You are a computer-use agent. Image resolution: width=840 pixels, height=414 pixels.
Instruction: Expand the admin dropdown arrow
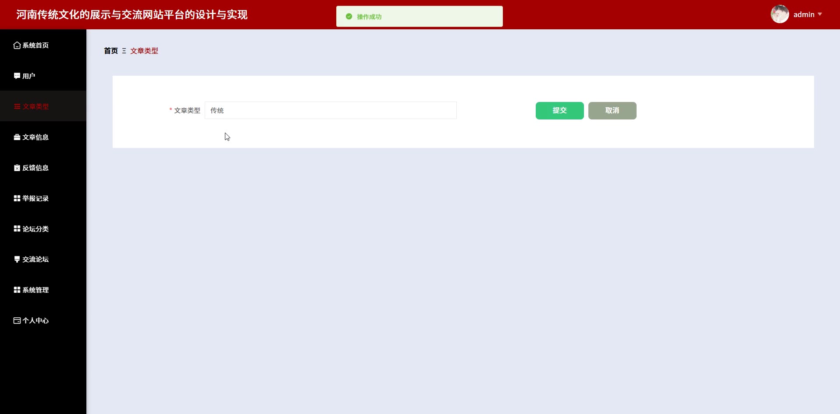click(820, 14)
